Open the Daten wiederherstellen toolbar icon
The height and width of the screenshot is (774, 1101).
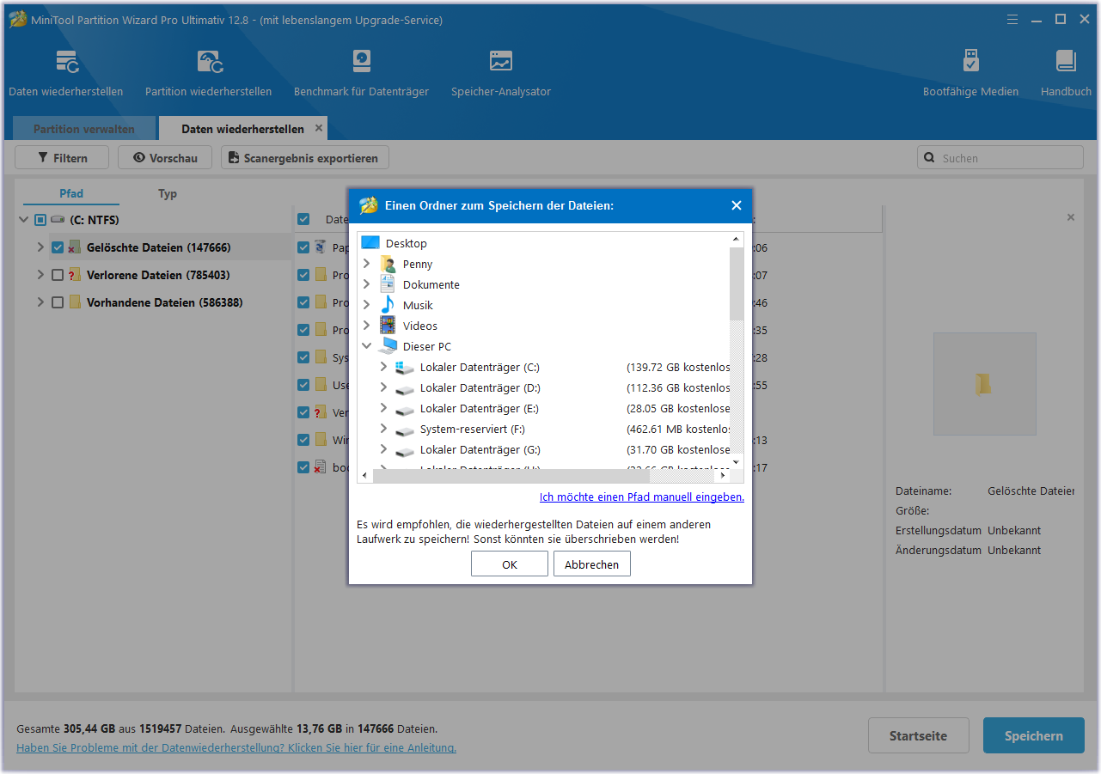[x=66, y=62]
